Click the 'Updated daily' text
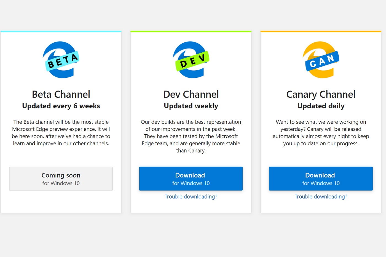 (x=321, y=106)
